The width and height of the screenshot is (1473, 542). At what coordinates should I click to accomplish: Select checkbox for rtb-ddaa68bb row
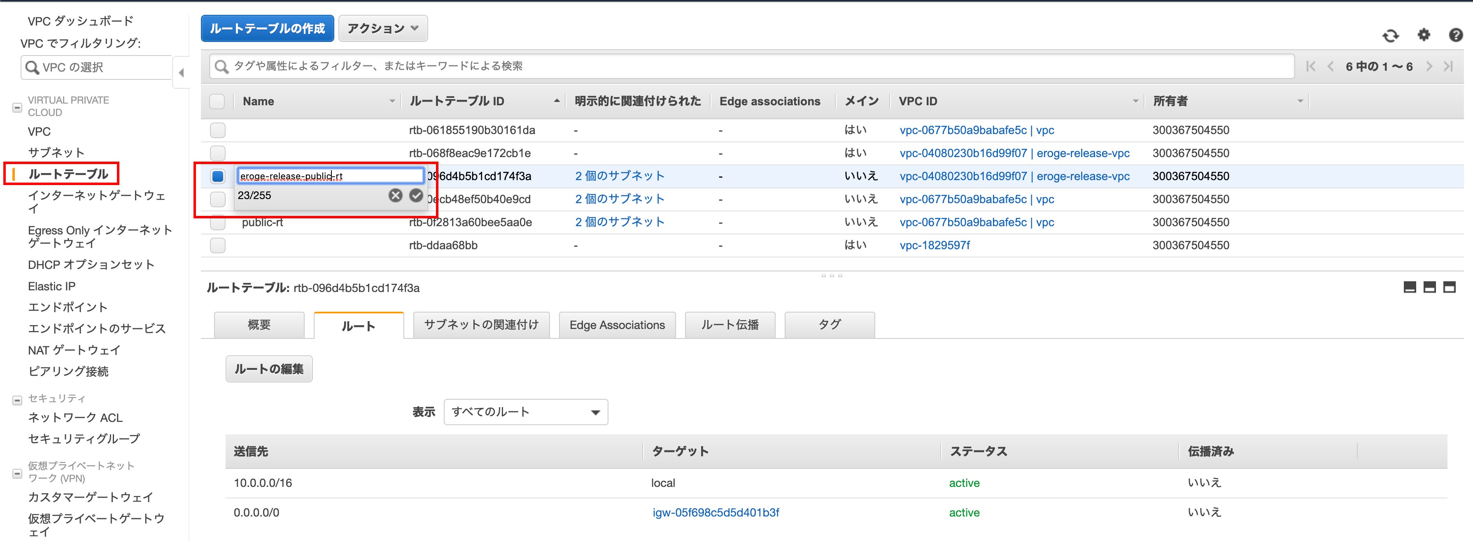(x=217, y=246)
